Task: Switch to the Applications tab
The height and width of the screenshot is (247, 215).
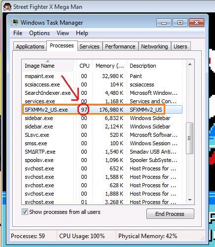Action: (30, 46)
